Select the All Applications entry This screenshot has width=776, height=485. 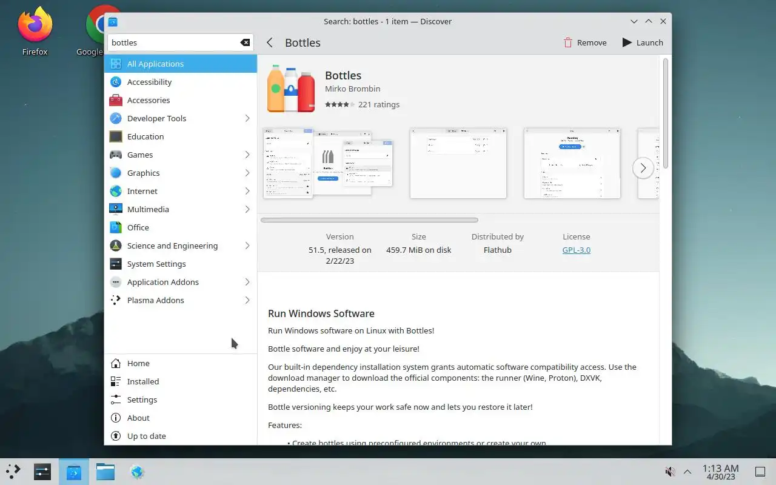pos(181,64)
